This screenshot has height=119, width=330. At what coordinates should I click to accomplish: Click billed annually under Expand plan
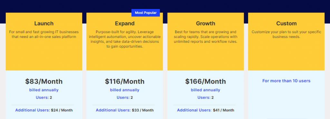[x=125, y=90]
